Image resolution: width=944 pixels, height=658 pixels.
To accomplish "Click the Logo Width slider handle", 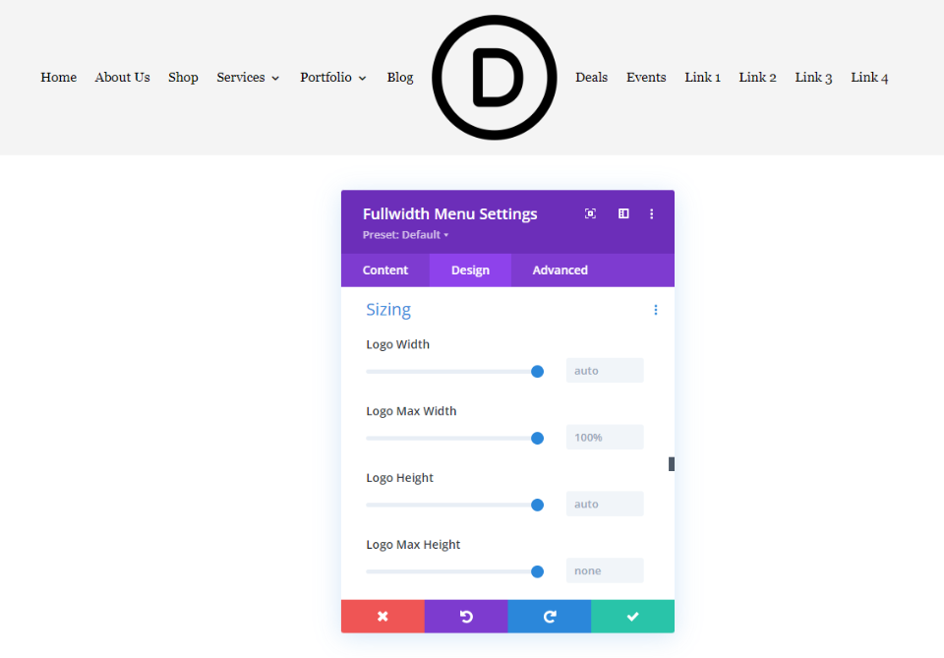I will pos(538,372).
